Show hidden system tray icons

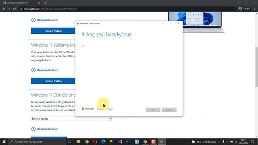point(219,141)
